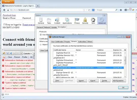This screenshot has height=100, width=137.
Task: Switch to Your Certificates tab
Action: click(57, 42)
